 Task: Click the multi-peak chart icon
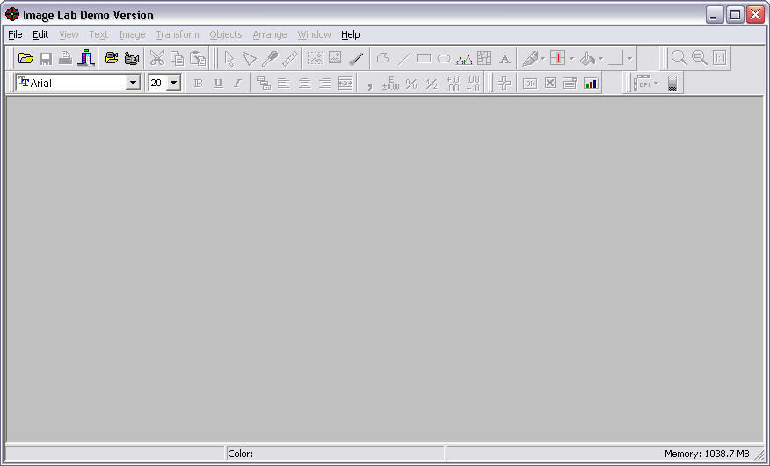(464, 58)
